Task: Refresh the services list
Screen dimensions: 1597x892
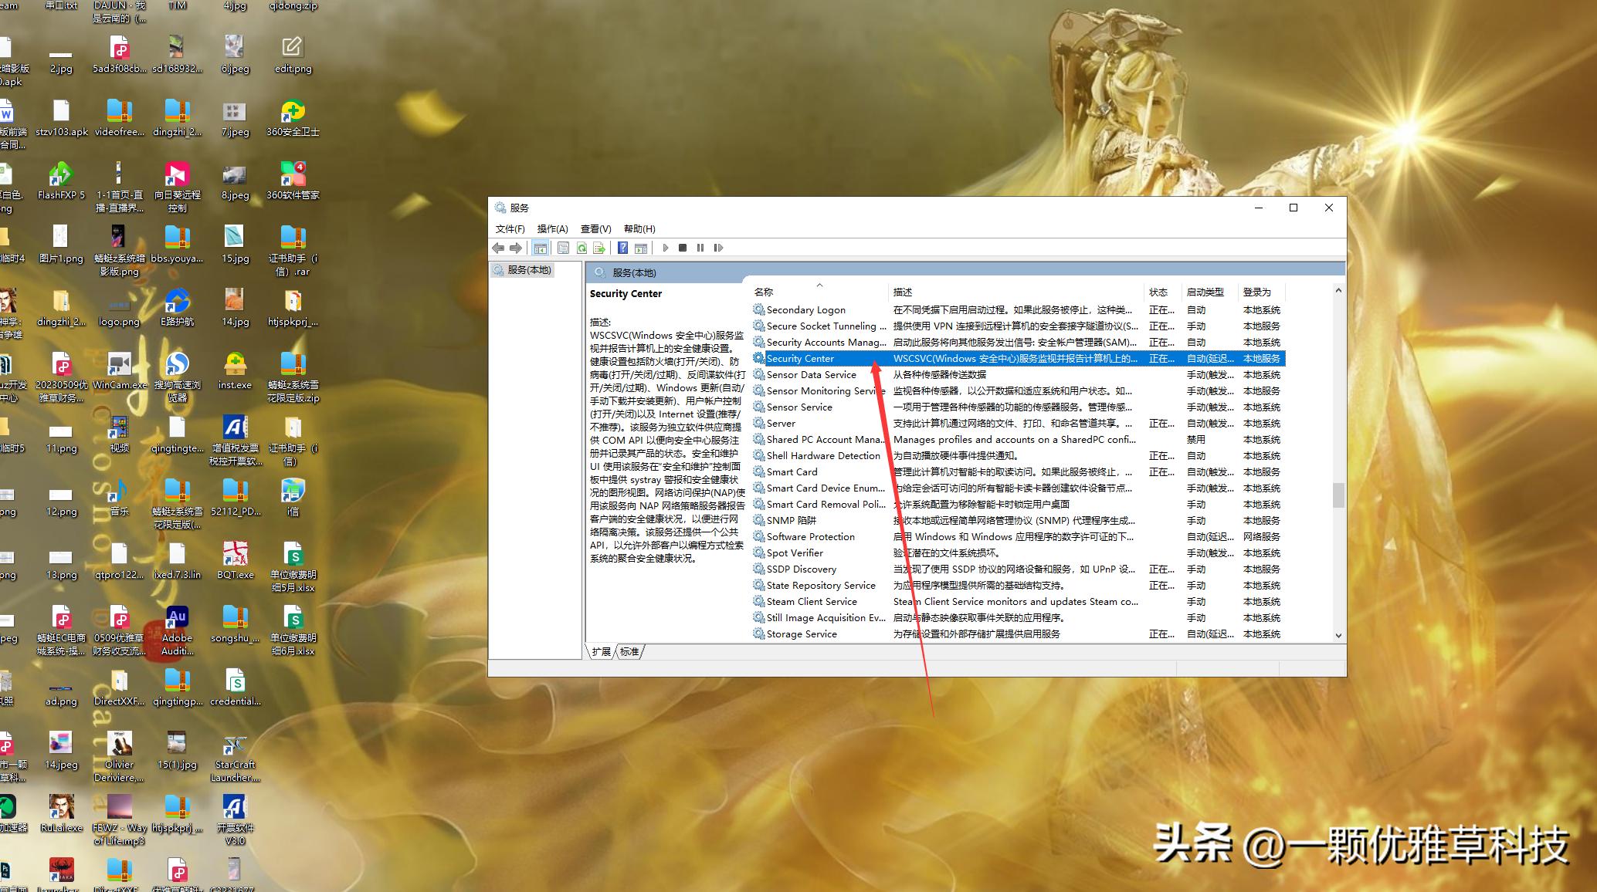Action: click(581, 247)
